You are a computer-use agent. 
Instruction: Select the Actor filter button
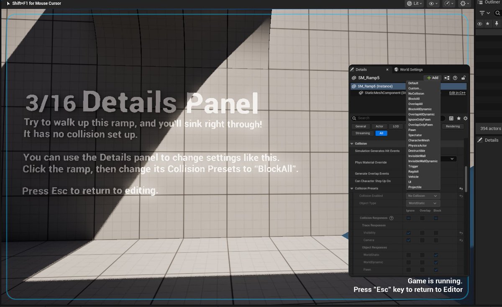tap(379, 126)
